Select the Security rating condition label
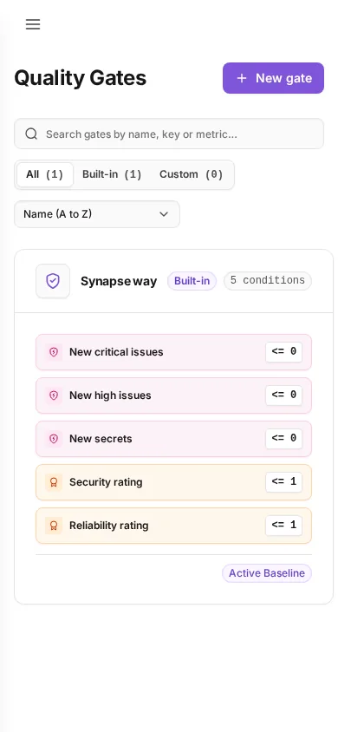This screenshot has height=732, width=338. pyautogui.click(x=106, y=482)
